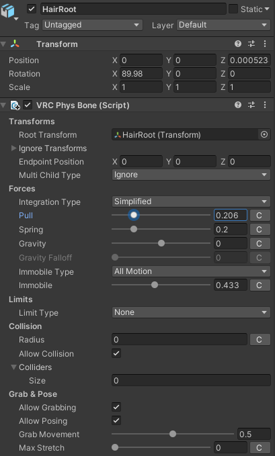This screenshot has width=275, height=456.
Task: Click the Root Transform object picker circle
Action: tap(264, 134)
